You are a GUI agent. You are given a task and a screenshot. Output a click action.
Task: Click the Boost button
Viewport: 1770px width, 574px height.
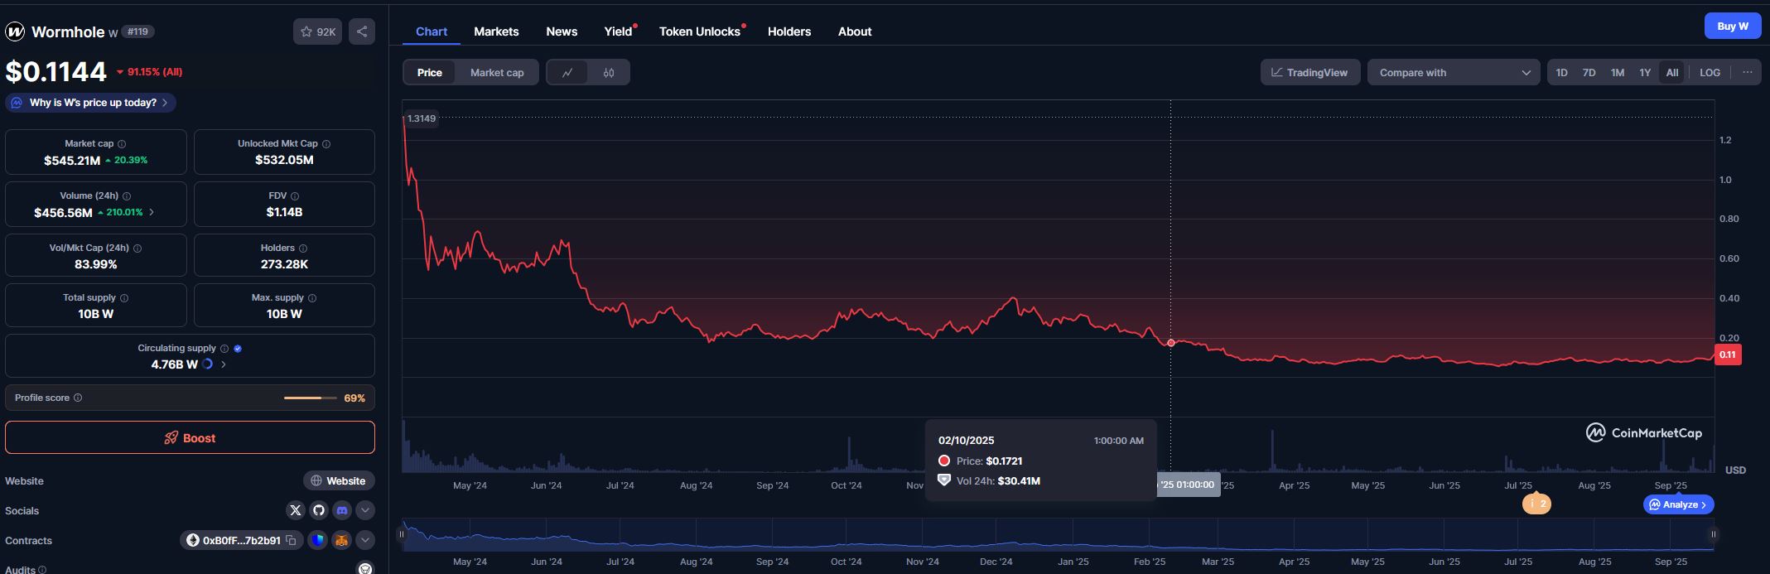click(x=190, y=438)
